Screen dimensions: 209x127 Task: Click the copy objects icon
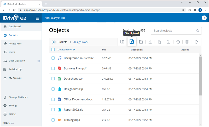click(x=159, y=42)
